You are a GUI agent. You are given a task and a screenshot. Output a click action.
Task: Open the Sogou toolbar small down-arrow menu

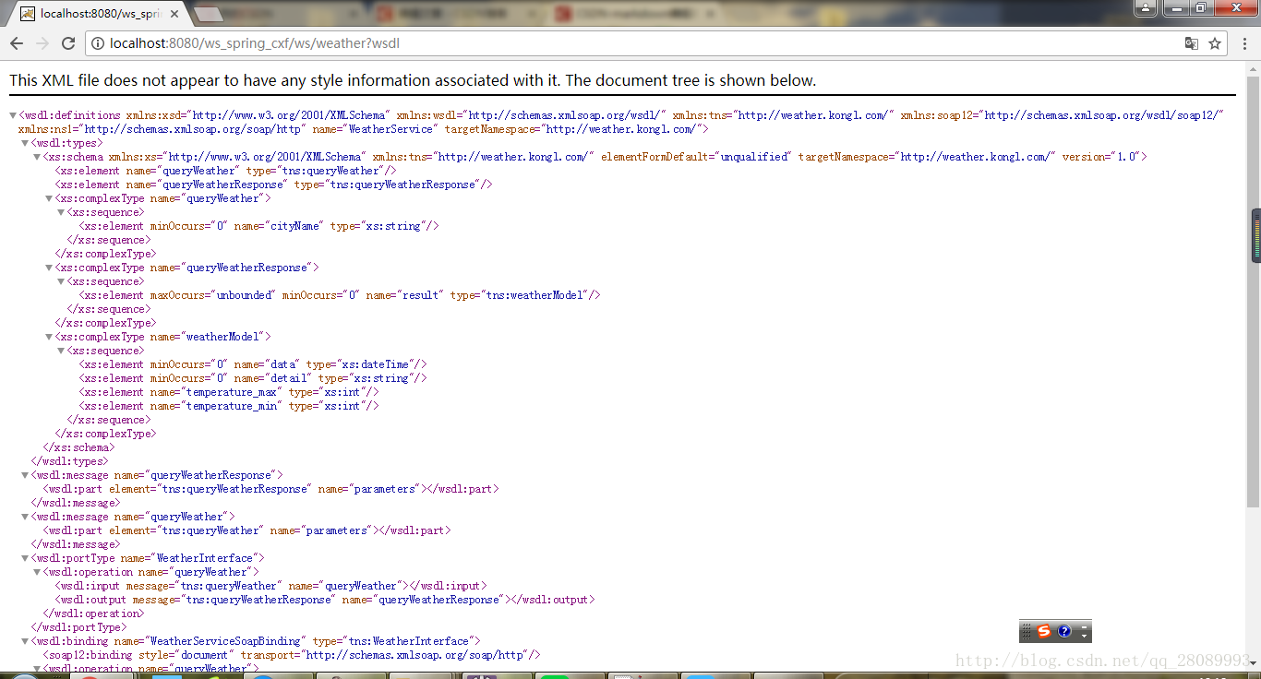tap(1085, 637)
